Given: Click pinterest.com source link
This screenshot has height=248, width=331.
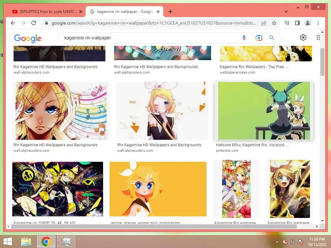Looking at the screenshot, I should click(227, 150).
